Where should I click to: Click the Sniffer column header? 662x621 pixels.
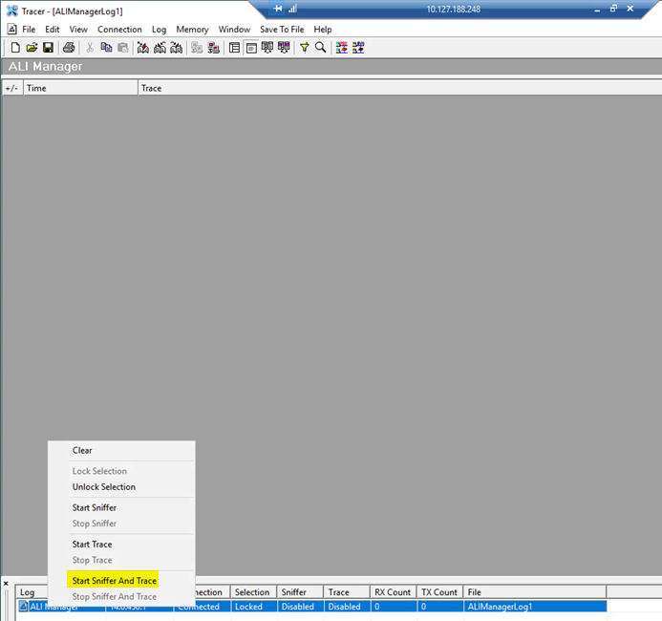pos(300,592)
